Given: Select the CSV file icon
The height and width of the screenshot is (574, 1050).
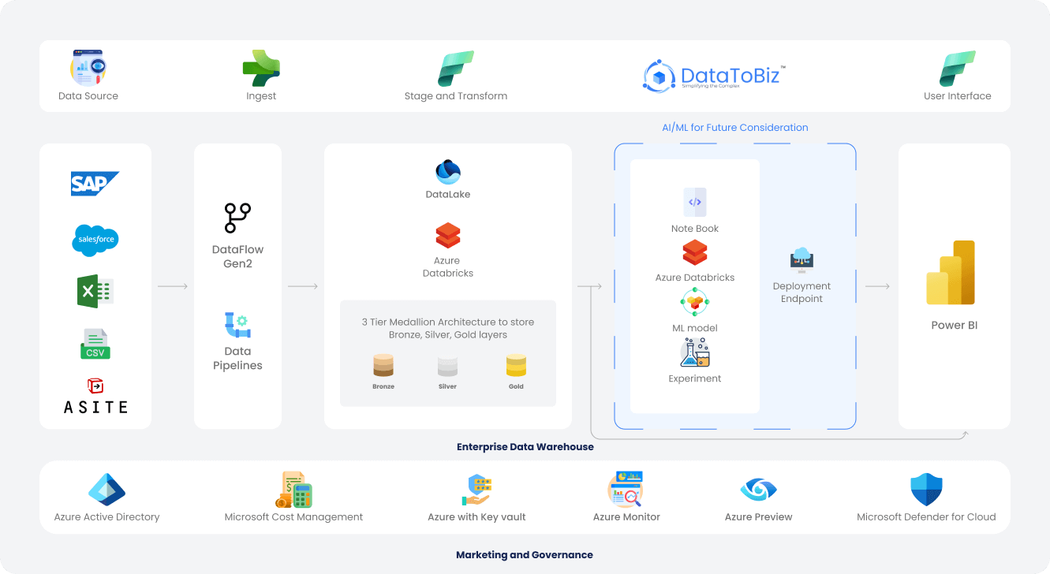Looking at the screenshot, I should coord(95,345).
